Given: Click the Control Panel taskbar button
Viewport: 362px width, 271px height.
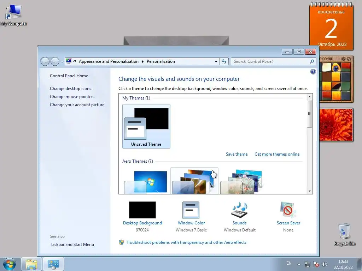Looking at the screenshot, I should 53,264.
